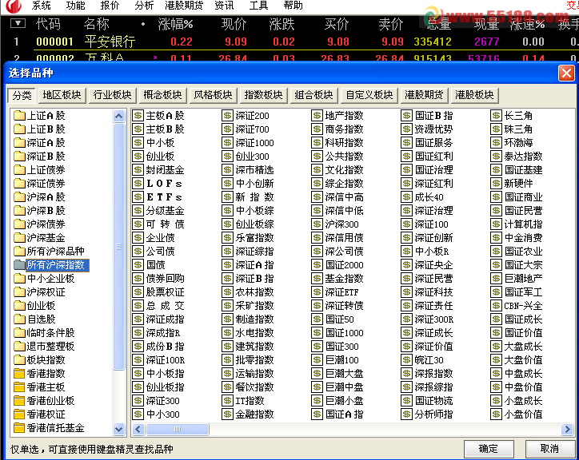This screenshot has width=579, height=460.
Task: Click the 长三角 item icon
Action: [x=497, y=116]
